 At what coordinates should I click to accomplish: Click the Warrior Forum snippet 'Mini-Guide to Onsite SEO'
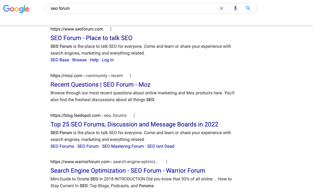point(141,182)
